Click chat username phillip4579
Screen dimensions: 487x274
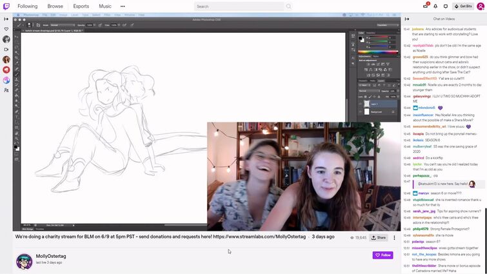point(421,229)
